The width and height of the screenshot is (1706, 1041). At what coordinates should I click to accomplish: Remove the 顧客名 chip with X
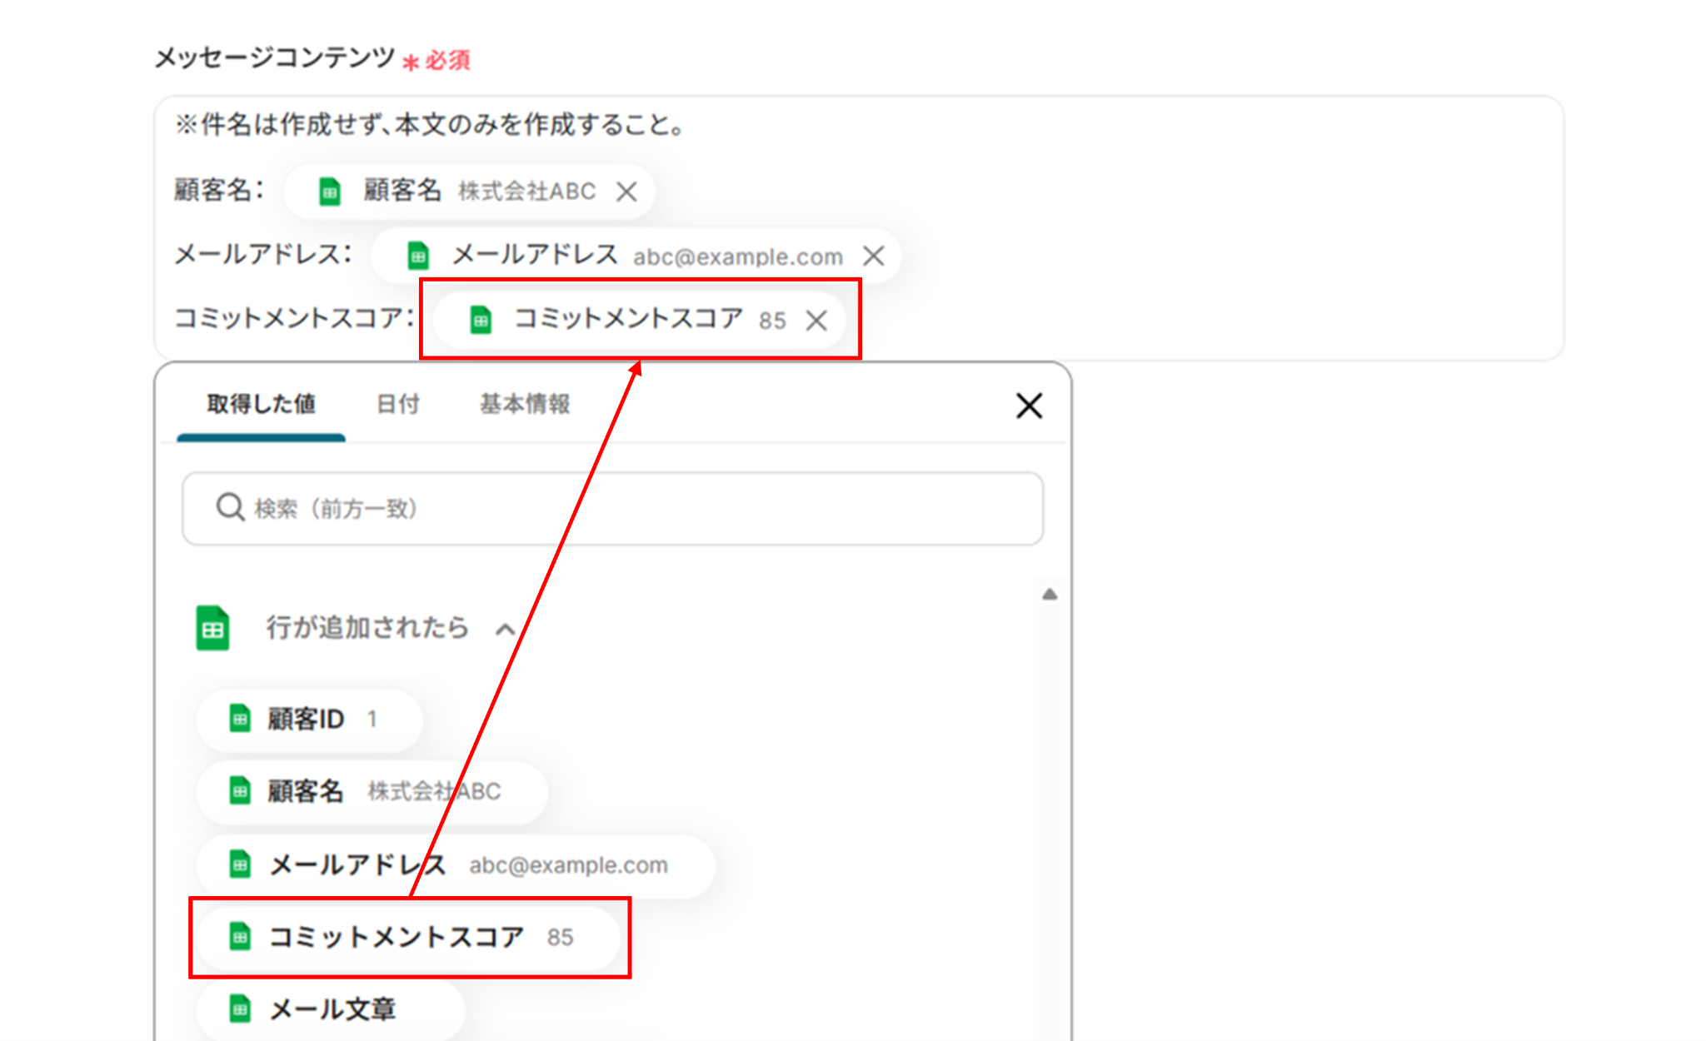click(x=626, y=192)
